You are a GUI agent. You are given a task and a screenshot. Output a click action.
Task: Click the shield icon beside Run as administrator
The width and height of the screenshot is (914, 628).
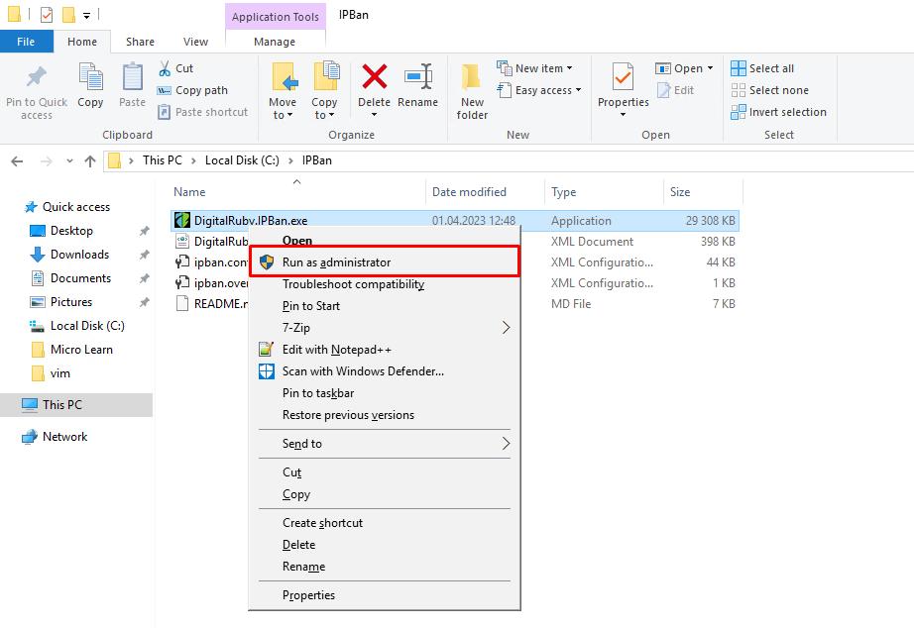point(267,262)
